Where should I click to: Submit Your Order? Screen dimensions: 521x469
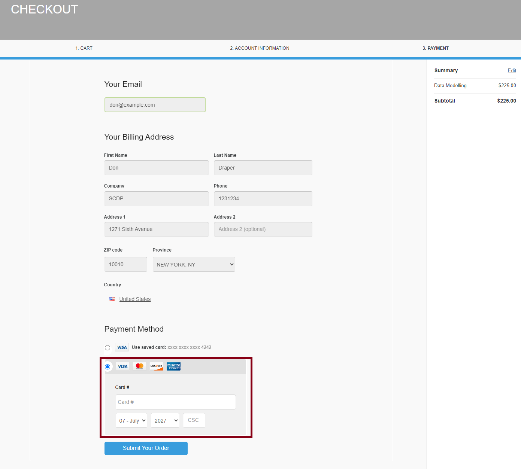click(x=146, y=448)
